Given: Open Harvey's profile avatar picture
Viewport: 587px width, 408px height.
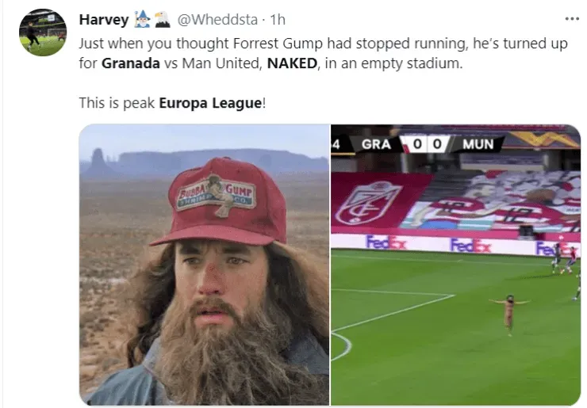Looking at the screenshot, I should (x=43, y=32).
